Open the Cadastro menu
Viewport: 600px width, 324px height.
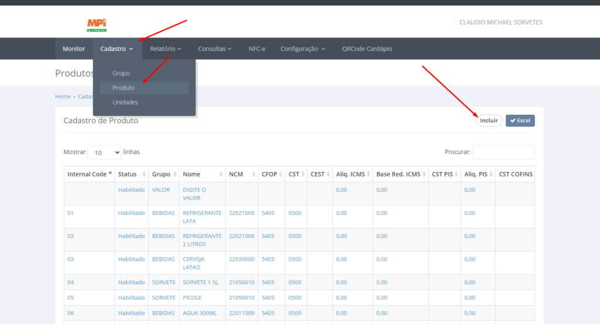point(117,49)
